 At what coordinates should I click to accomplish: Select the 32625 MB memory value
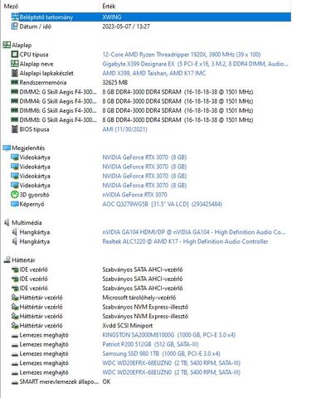[x=114, y=82]
